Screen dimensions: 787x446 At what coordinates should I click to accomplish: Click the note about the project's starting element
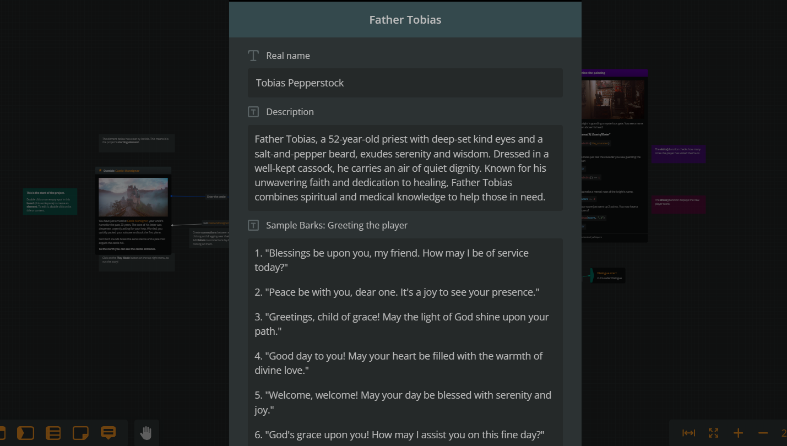click(137, 143)
